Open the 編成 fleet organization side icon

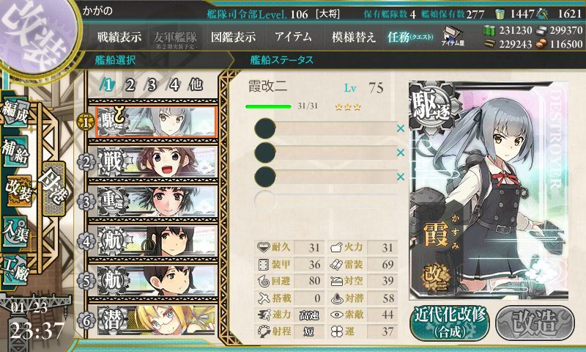click(15, 113)
